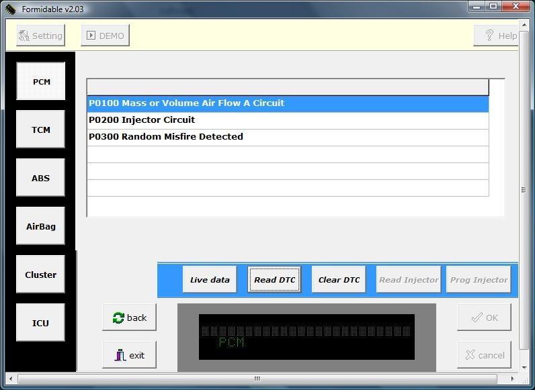Open Help via the question mark button

497,36
